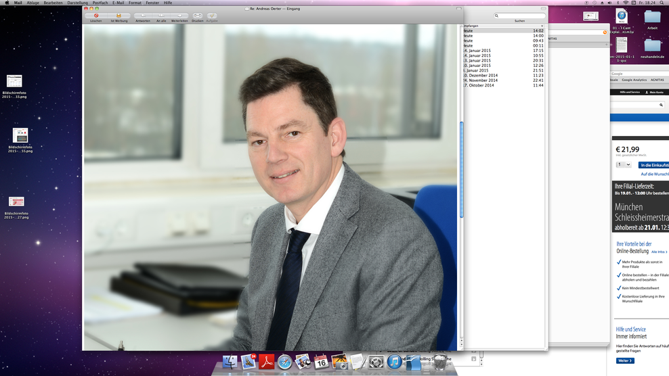Select the m3u playlist file on desktop

coord(622,22)
